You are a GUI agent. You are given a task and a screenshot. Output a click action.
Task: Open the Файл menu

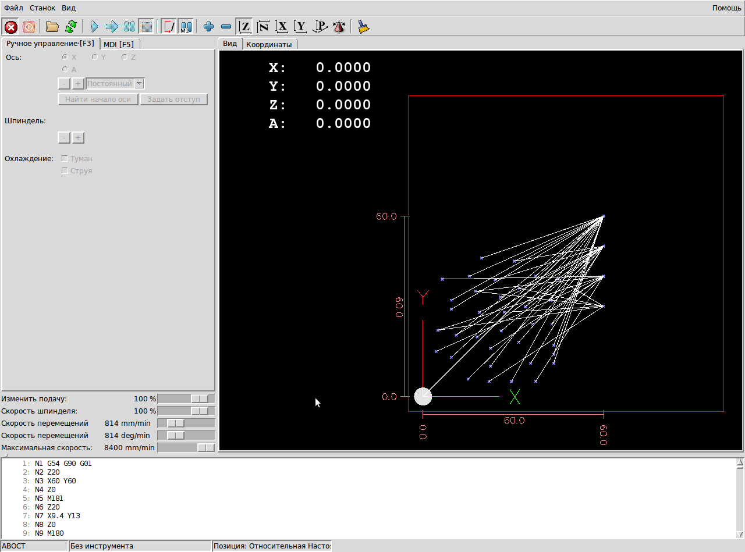pyautogui.click(x=13, y=8)
